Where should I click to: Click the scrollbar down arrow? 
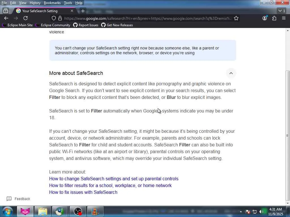click(x=287, y=203)
